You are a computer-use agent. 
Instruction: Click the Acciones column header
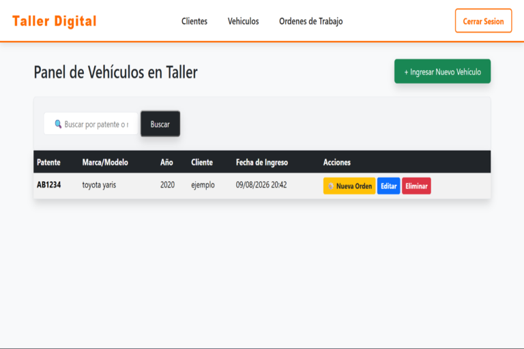pyautogui.click(x=337, y=162)
